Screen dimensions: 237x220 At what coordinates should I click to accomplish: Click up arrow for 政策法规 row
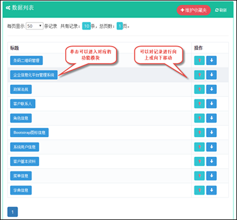coord(199,89)
